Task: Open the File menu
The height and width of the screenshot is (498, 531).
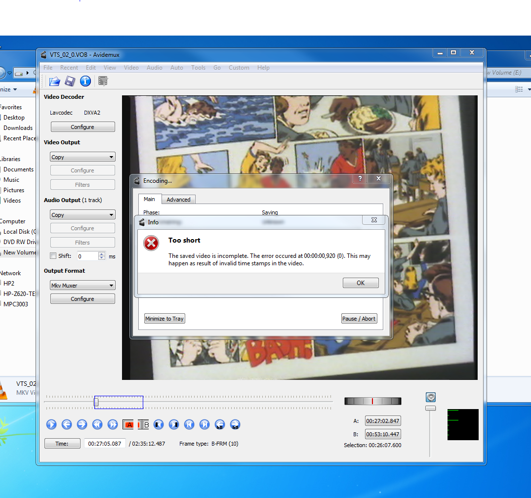Action: [x=48, y=68]
